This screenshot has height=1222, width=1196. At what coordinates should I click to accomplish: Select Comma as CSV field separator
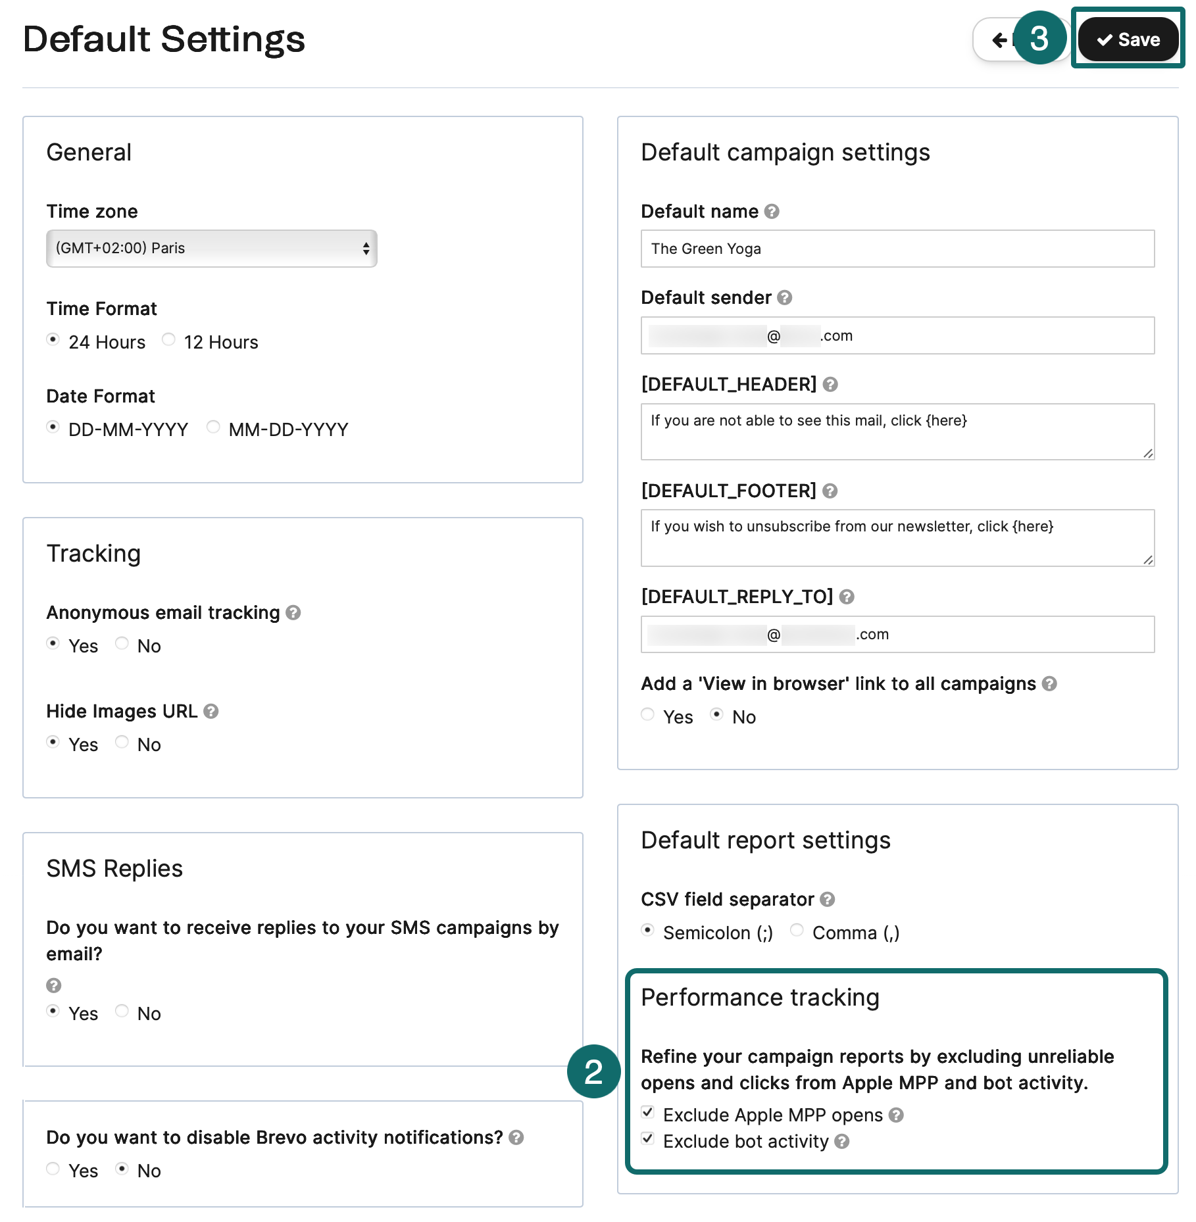tap(797, 930)
